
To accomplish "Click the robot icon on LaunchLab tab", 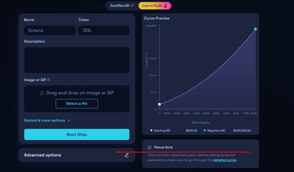I will click(165, 6).
